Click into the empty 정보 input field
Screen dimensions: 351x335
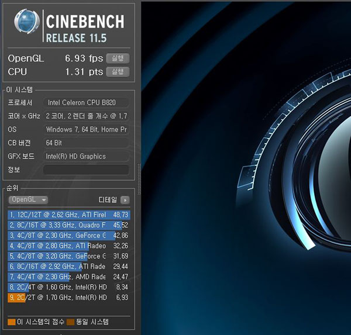pos(86,170)
